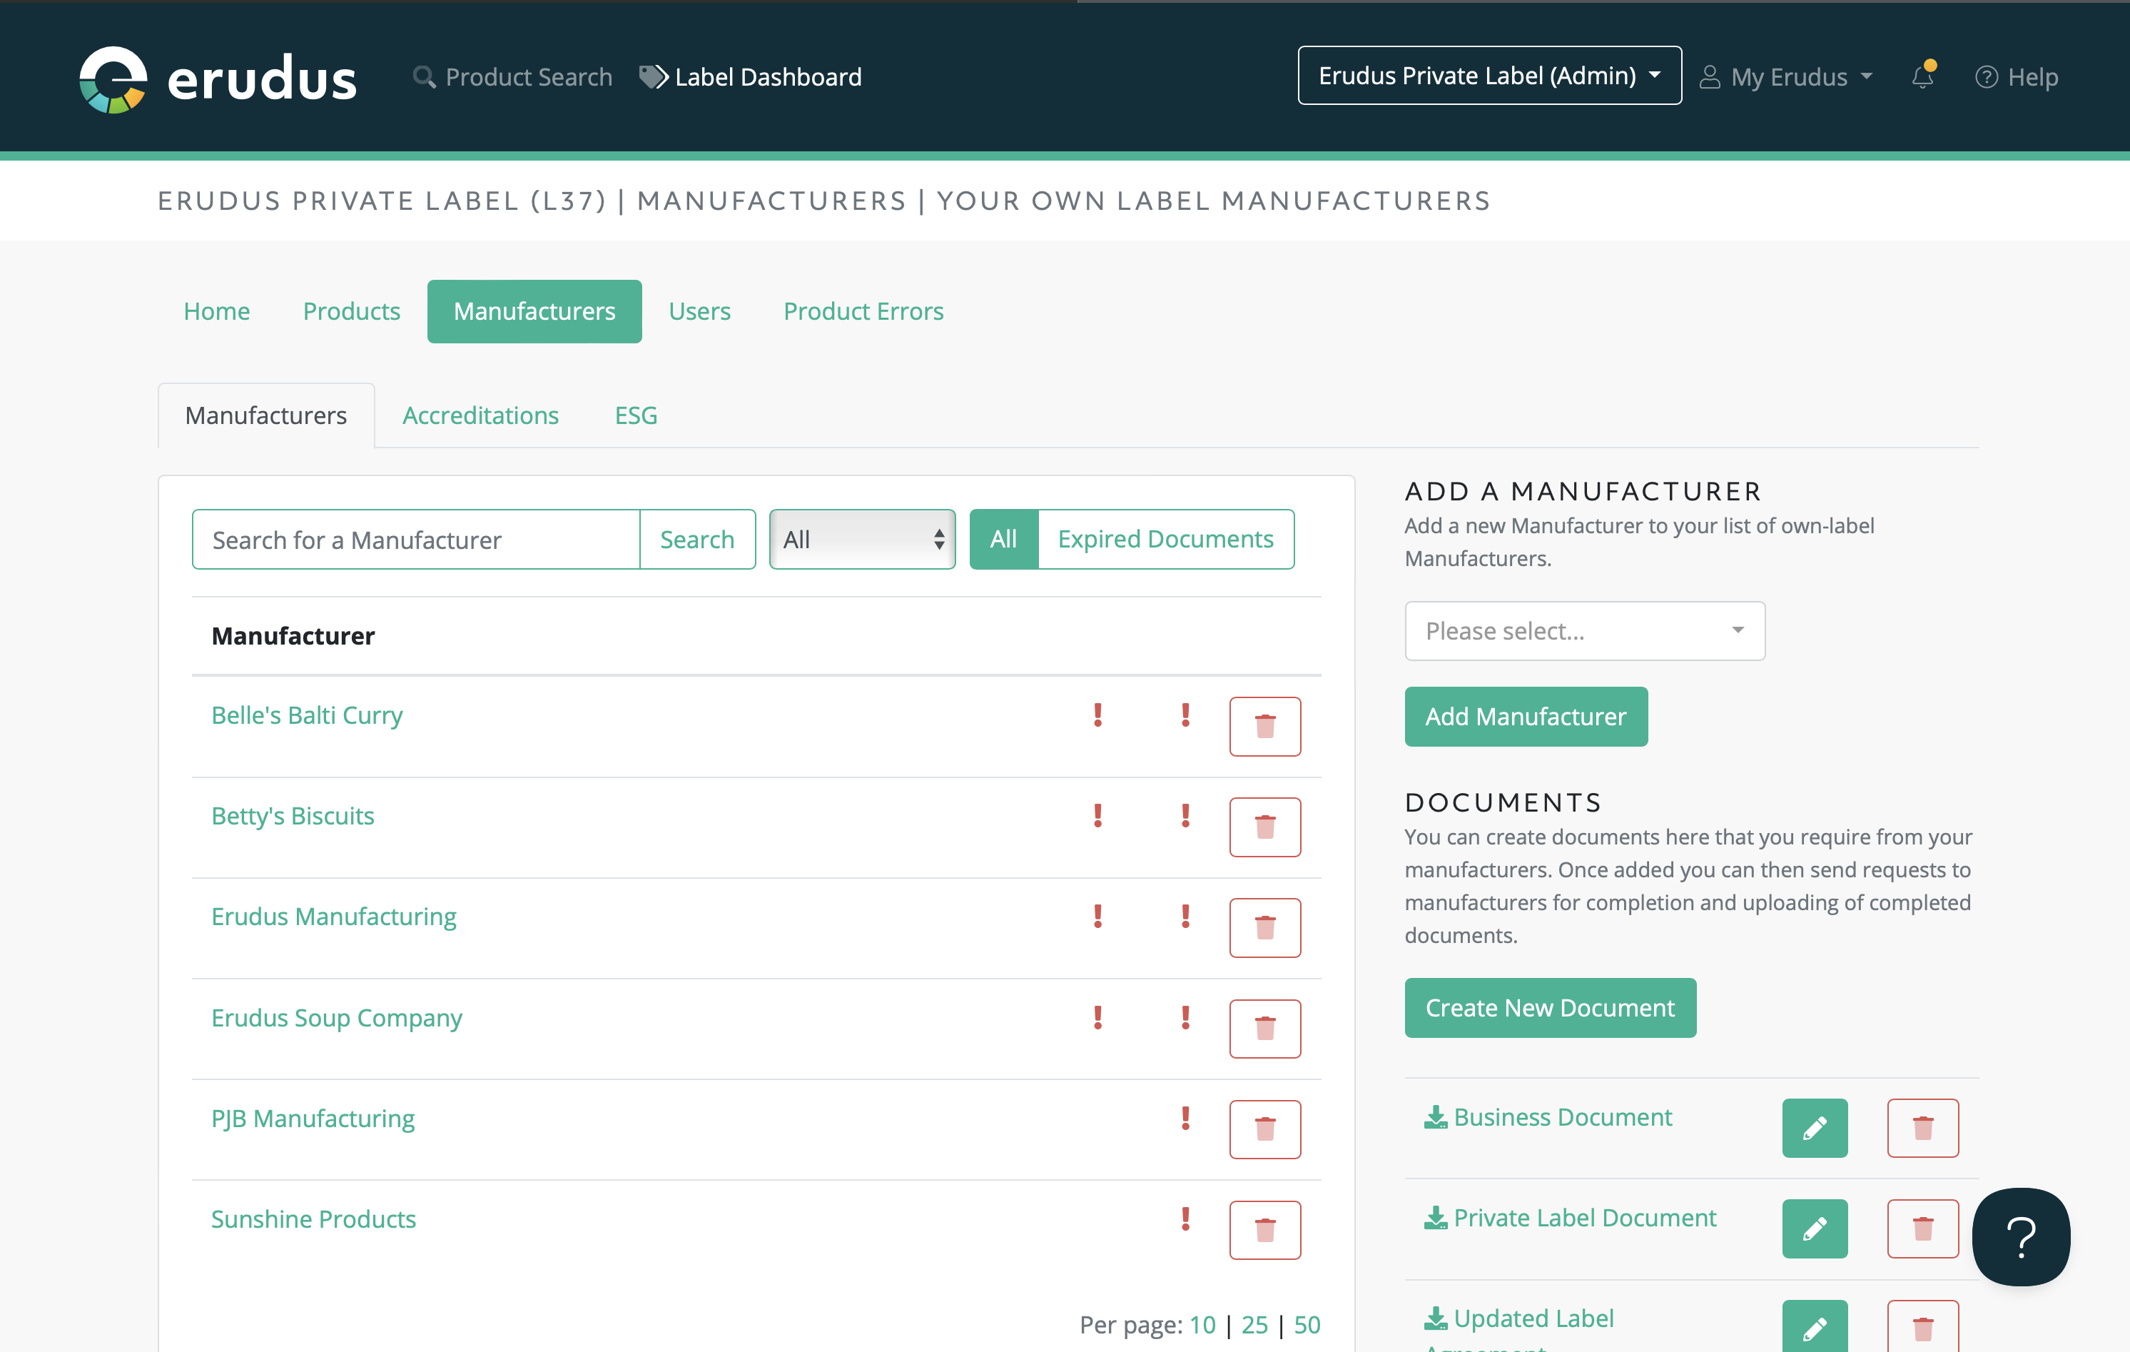Click the Erudus logo
The width and height of the screenshot is (2130, 1352).
[x=217, y=79]
